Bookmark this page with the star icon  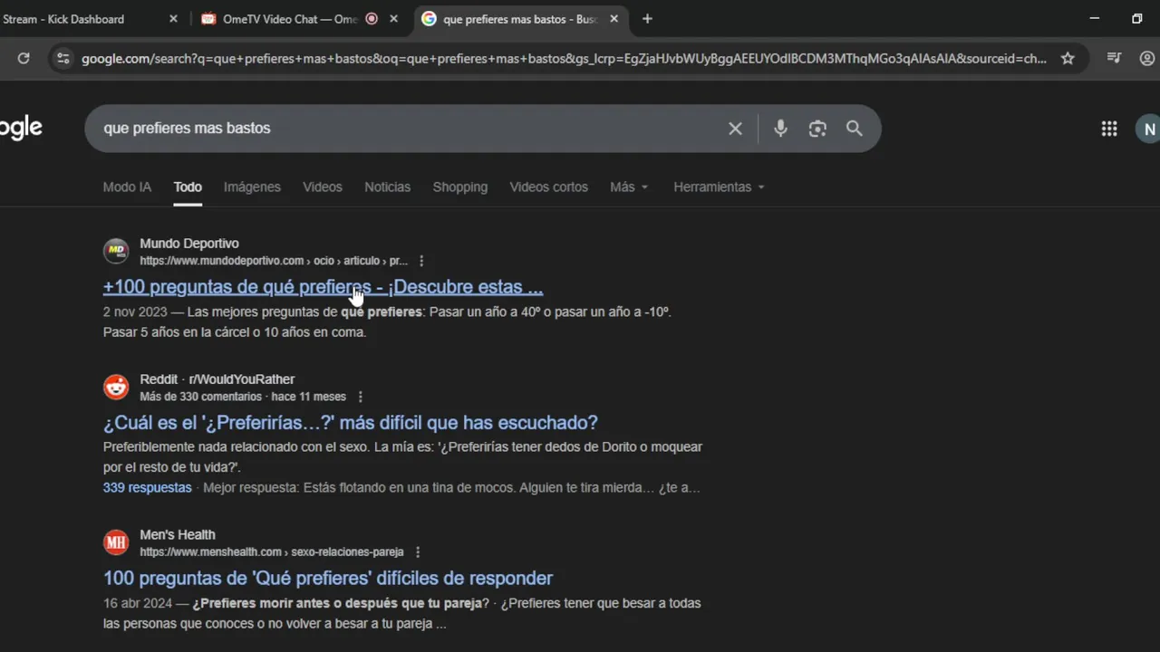coord(1068,58)
